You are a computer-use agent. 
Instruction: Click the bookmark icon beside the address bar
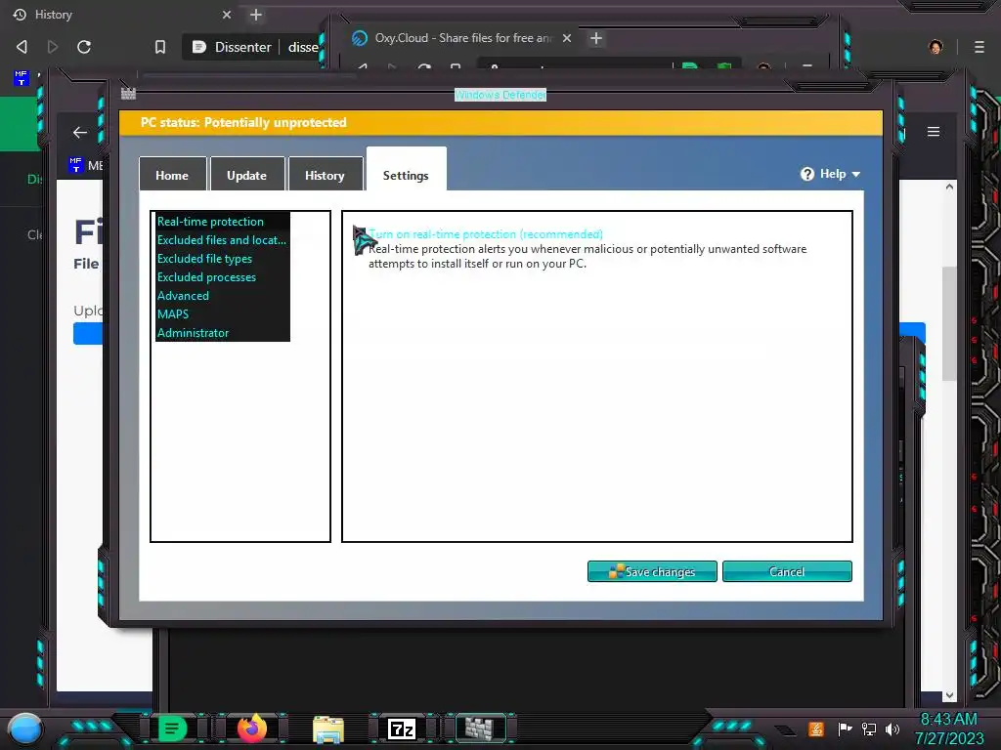tap(160, 47)
